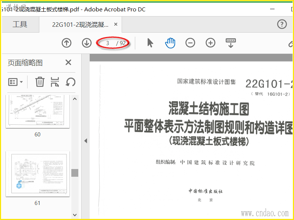Open the thumbnail options dropdown menu

(15, 82)
